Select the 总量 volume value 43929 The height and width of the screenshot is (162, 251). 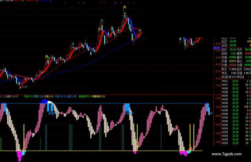[x=233, y=61]
